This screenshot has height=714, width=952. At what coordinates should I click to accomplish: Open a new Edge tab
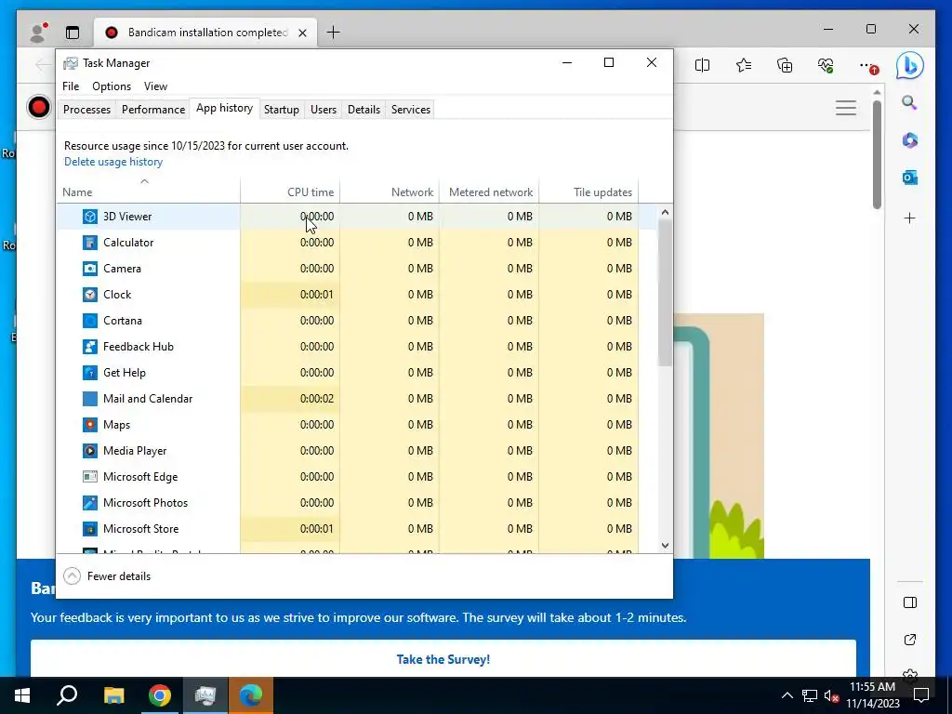pos(334,33)
